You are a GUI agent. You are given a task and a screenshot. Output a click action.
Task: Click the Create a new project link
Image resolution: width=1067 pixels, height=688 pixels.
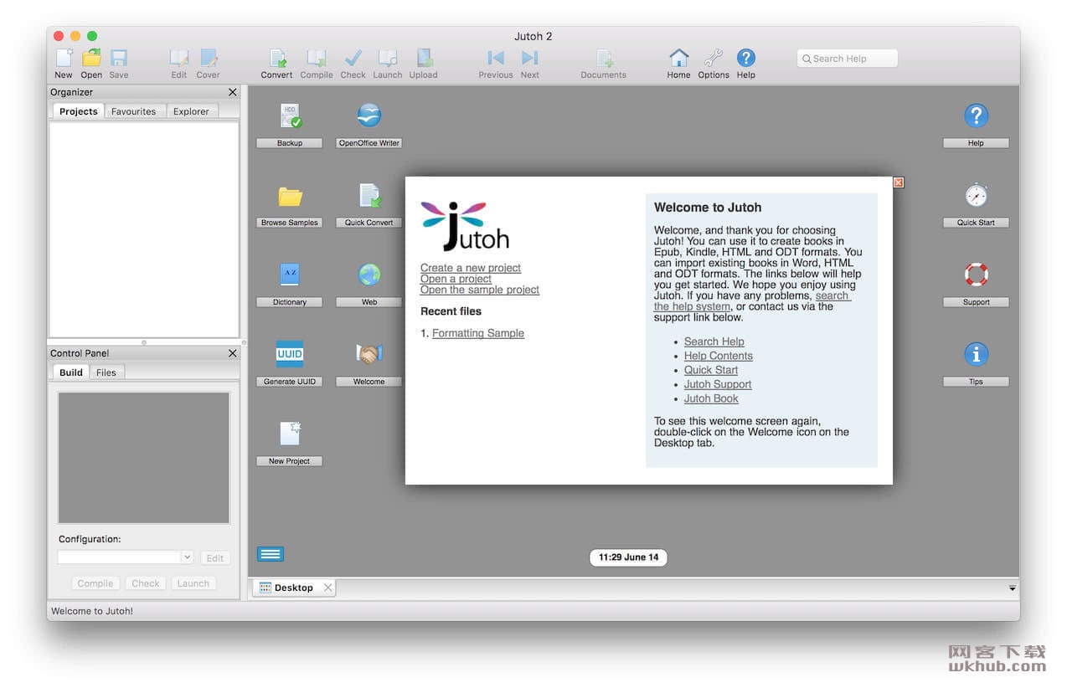(x=471, y=268)
